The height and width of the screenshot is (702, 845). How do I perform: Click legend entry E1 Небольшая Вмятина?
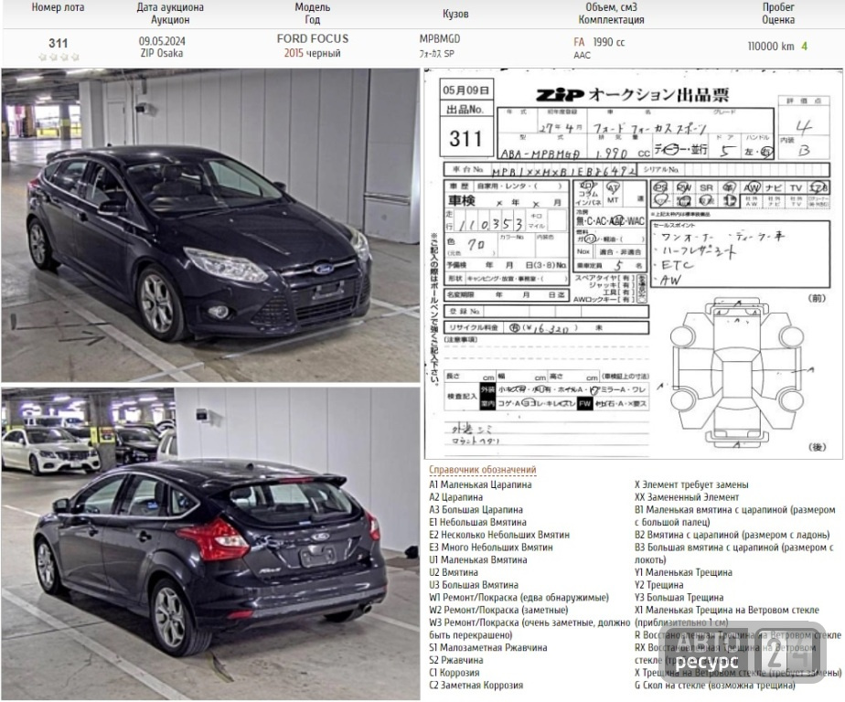click(x=477, y=522)
